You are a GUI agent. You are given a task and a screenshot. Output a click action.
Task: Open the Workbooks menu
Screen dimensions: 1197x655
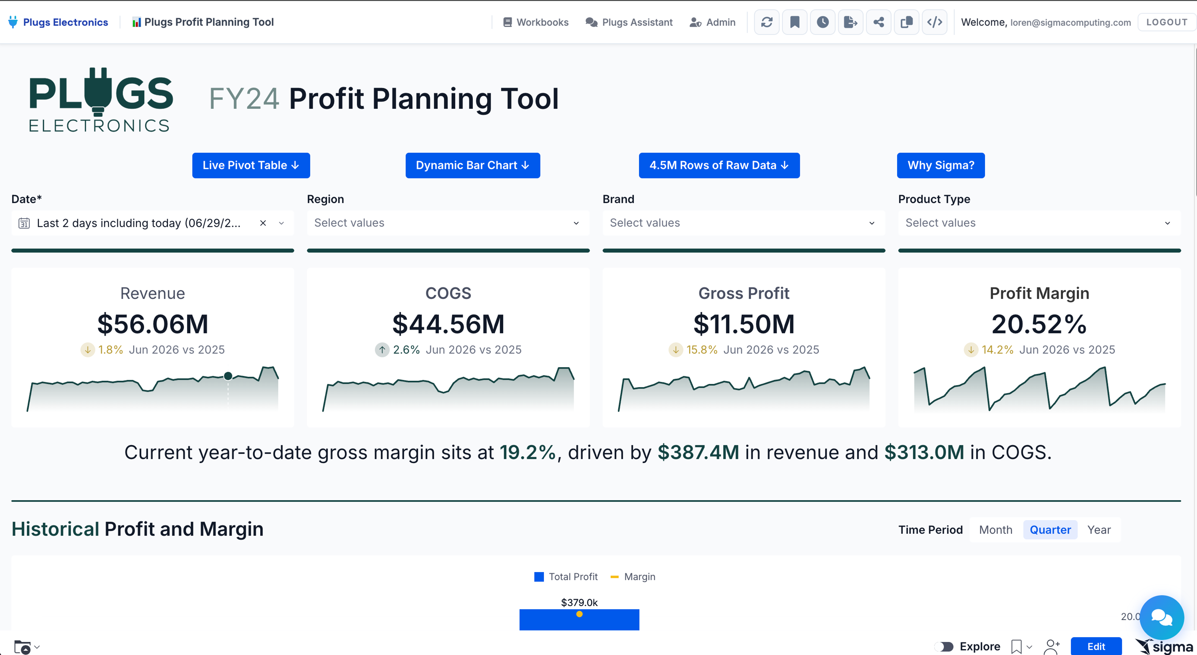[536, 22]
